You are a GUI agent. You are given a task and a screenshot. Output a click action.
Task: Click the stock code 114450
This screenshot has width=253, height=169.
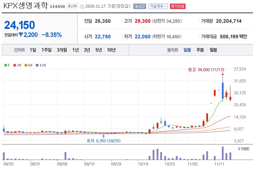pyautogui.click(x=57, y=6)
